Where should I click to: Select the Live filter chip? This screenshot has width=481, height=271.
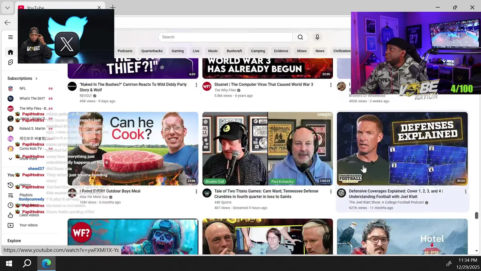coord(196,51)
